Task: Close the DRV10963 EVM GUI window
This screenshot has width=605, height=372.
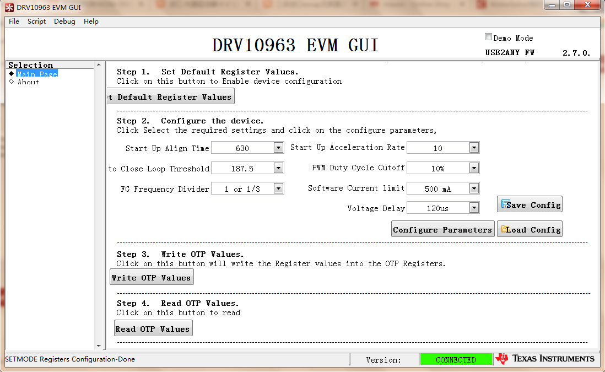Action: click(587, 4)
